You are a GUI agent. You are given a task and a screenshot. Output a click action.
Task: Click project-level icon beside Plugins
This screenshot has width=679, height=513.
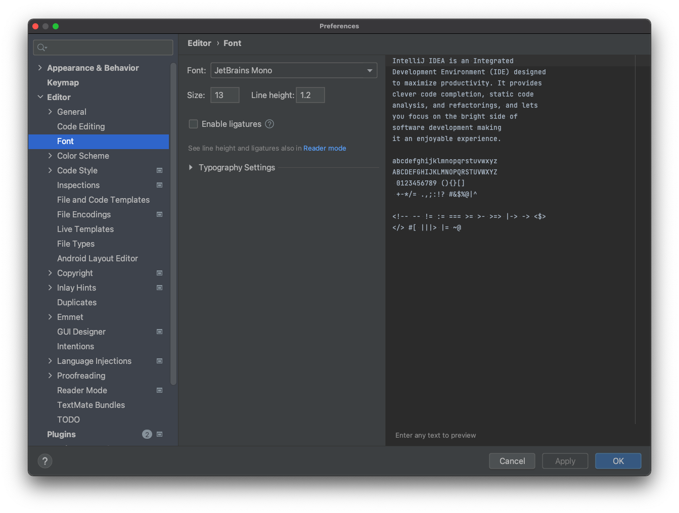point(160,434)
